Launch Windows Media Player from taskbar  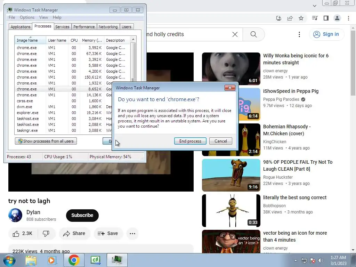point(51,260)
